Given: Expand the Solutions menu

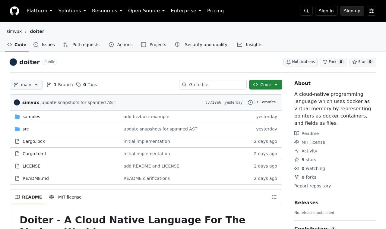Looking at the screenshot, I should tap(72, 11).
